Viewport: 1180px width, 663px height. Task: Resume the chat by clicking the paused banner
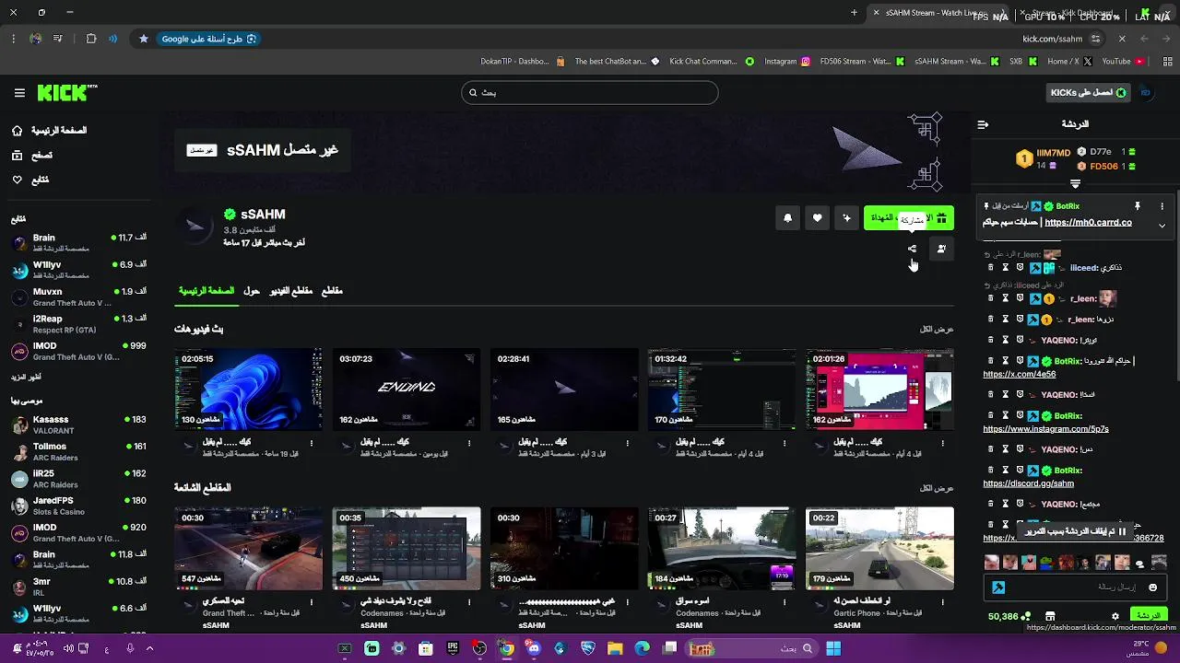(1076, 531)
